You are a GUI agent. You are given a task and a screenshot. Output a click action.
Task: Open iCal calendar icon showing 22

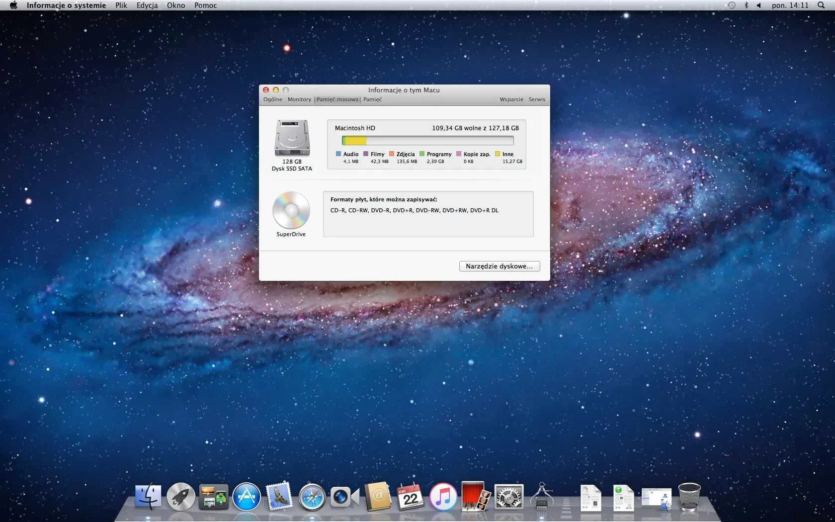tap(410, 497)
